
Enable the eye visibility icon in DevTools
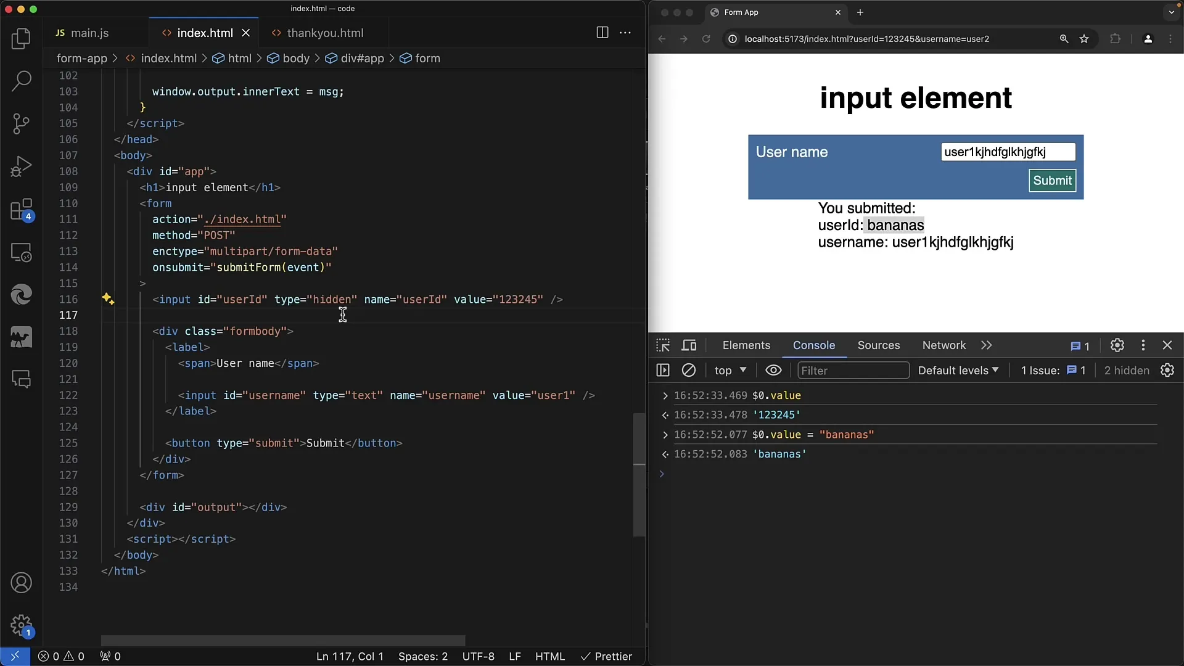tap(773, 370)
